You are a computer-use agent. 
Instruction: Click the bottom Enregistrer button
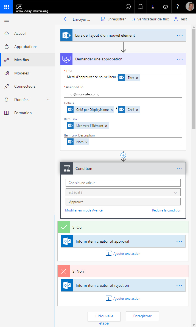tap(142, 316)
